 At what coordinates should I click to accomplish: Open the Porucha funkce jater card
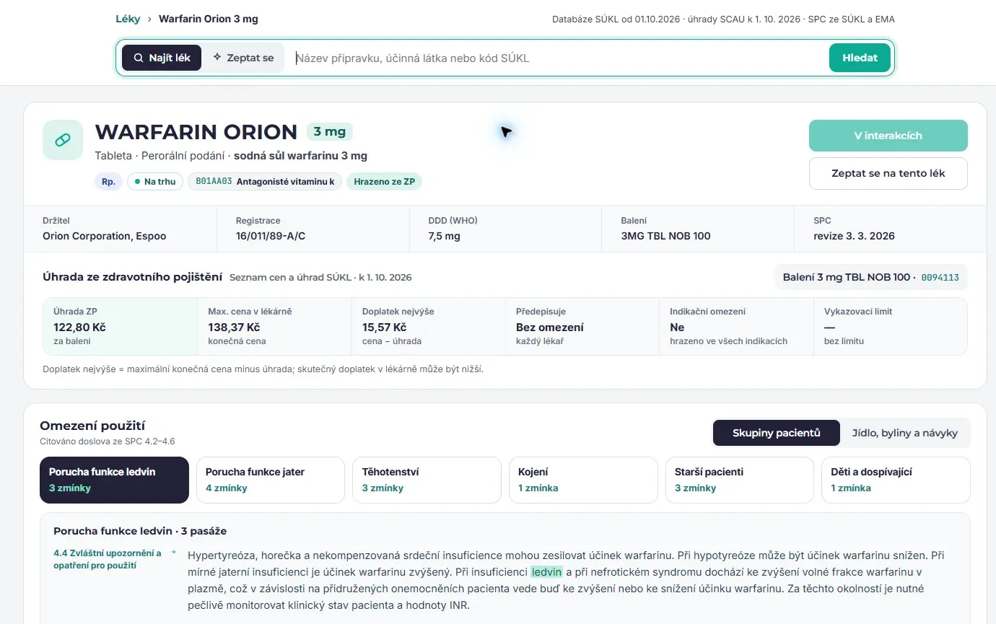[271, 480]
